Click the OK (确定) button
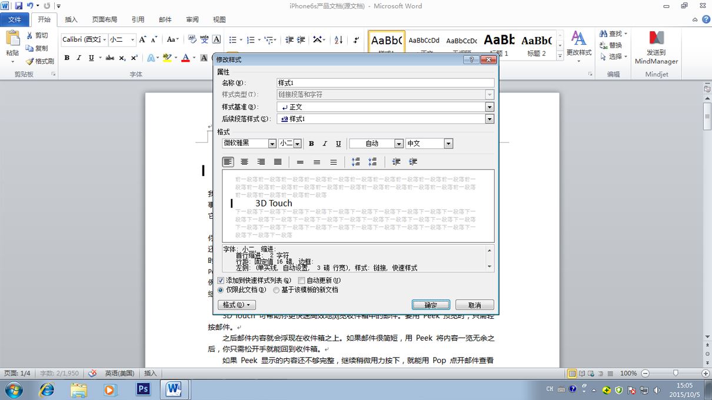This screenshot has height=400, width=712. (431, 305)
